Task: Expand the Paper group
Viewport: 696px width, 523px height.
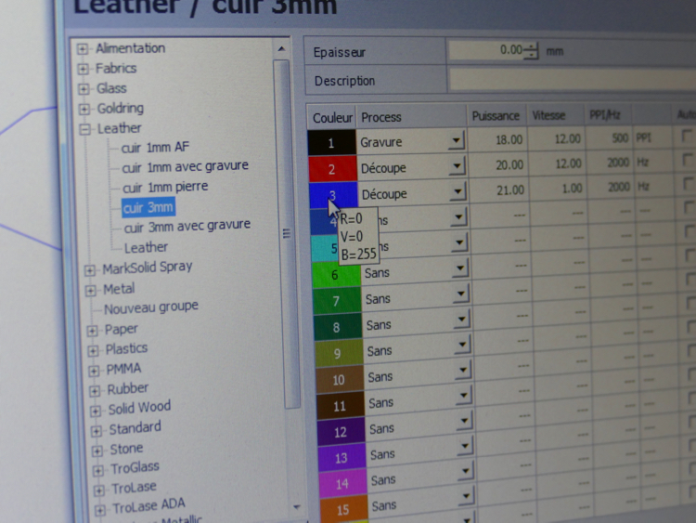Action: tap(92, 330)
